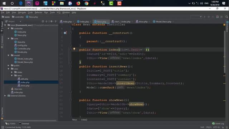Open the Event Log
Image resolution: width=229 pixels, height=129 pixels.
pos(218,124)
